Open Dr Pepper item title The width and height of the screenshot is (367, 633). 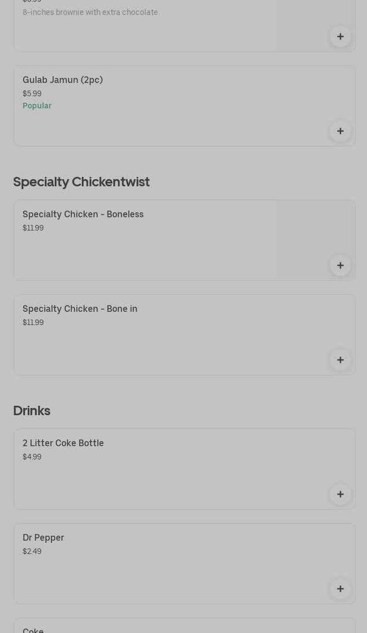[43, 538]
